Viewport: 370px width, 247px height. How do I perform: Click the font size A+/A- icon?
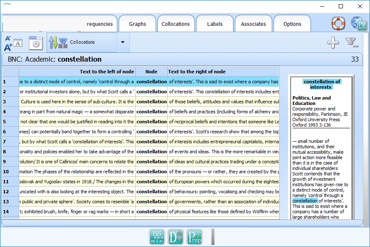coord(12,42)
